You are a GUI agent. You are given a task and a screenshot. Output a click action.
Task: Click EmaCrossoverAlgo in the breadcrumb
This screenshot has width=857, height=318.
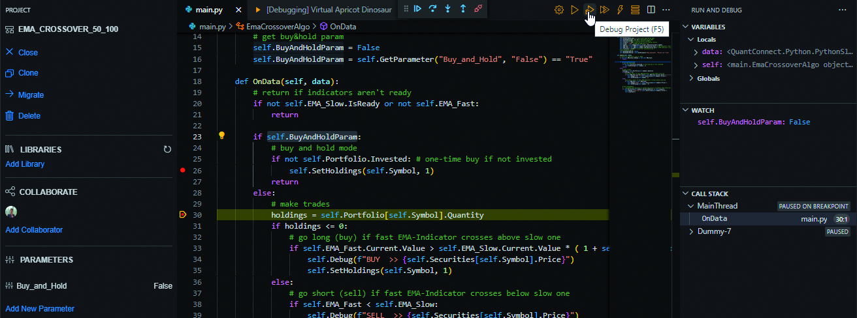[278, 27]
